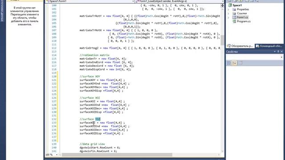Viewport: 285px width, 160px height.
Task: Click the //data grid view comment
Action: point(92,144)
